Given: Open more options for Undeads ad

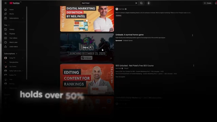Looking at the screenshot, I should point(192,35).
